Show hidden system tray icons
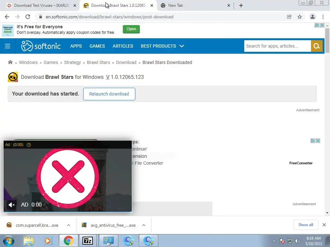This screenshot has width=330, height=247. pyautogui.click(x=274, y=241)
